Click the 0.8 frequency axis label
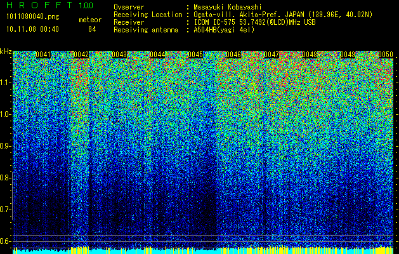Viewport: 399px width, 254px height. pos(5,178)
